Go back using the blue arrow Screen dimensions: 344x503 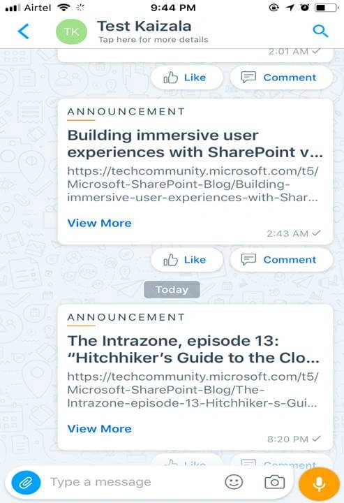click(x=24, y=31)
